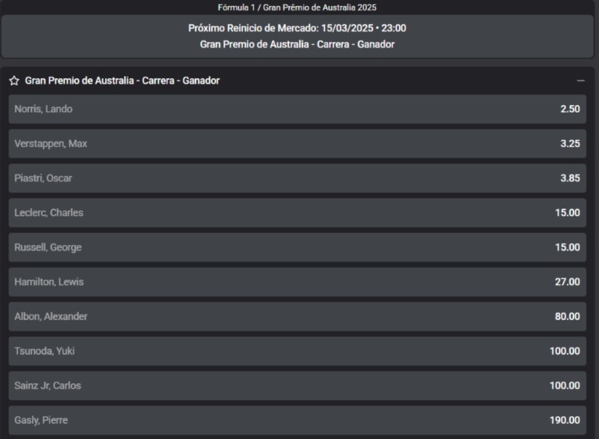Pick Piastri, Oscar as race winner
599x439 pixels.
tap(297, 178)
